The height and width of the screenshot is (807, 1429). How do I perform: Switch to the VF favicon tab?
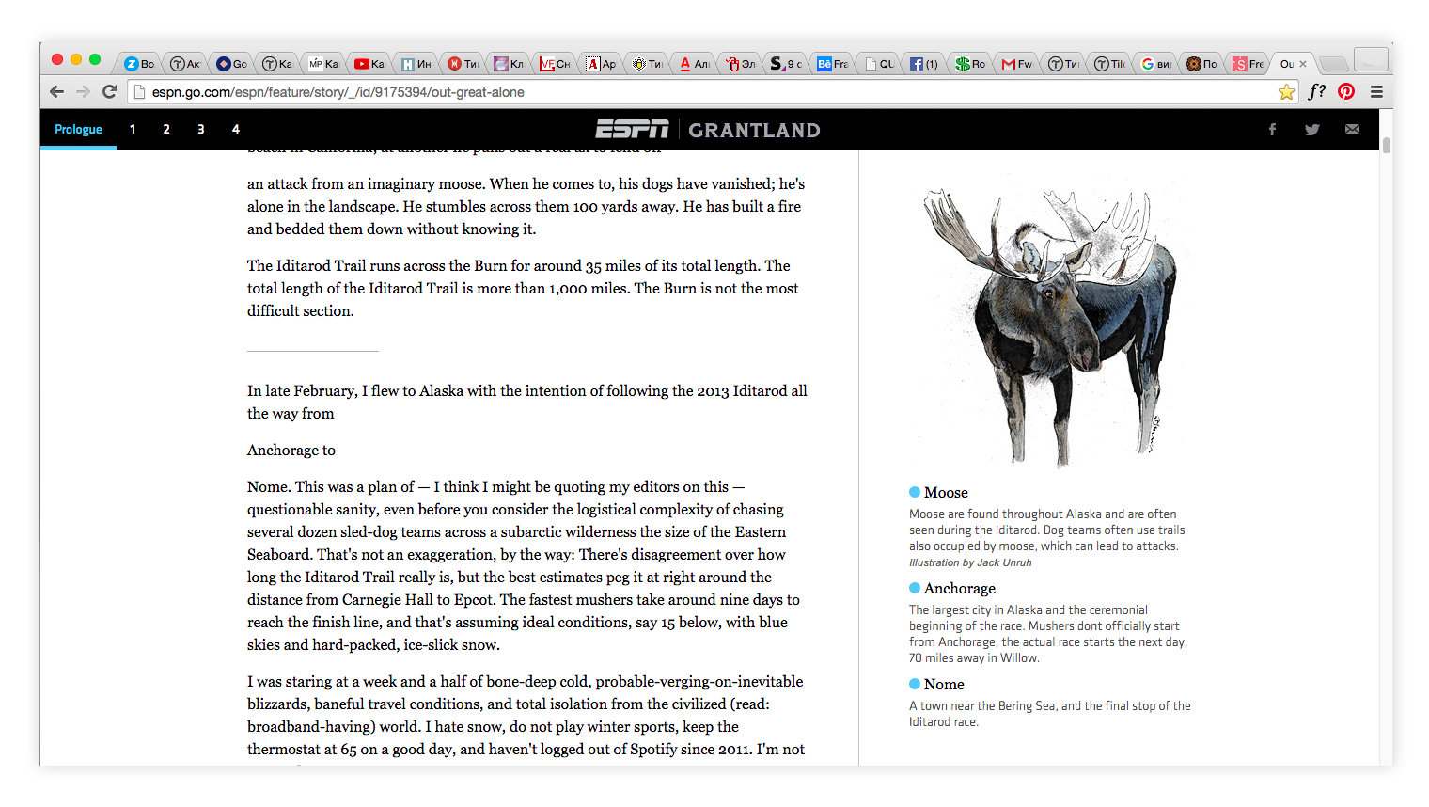pos(555,64)
